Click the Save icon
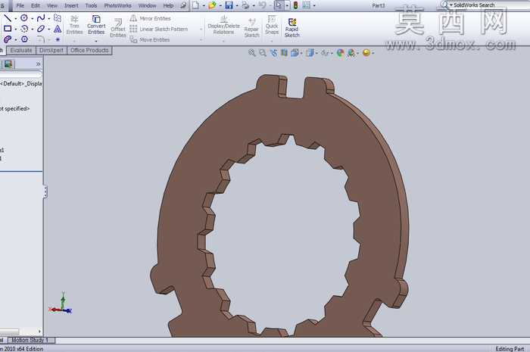The image size is (530, 352). (229, 5)
